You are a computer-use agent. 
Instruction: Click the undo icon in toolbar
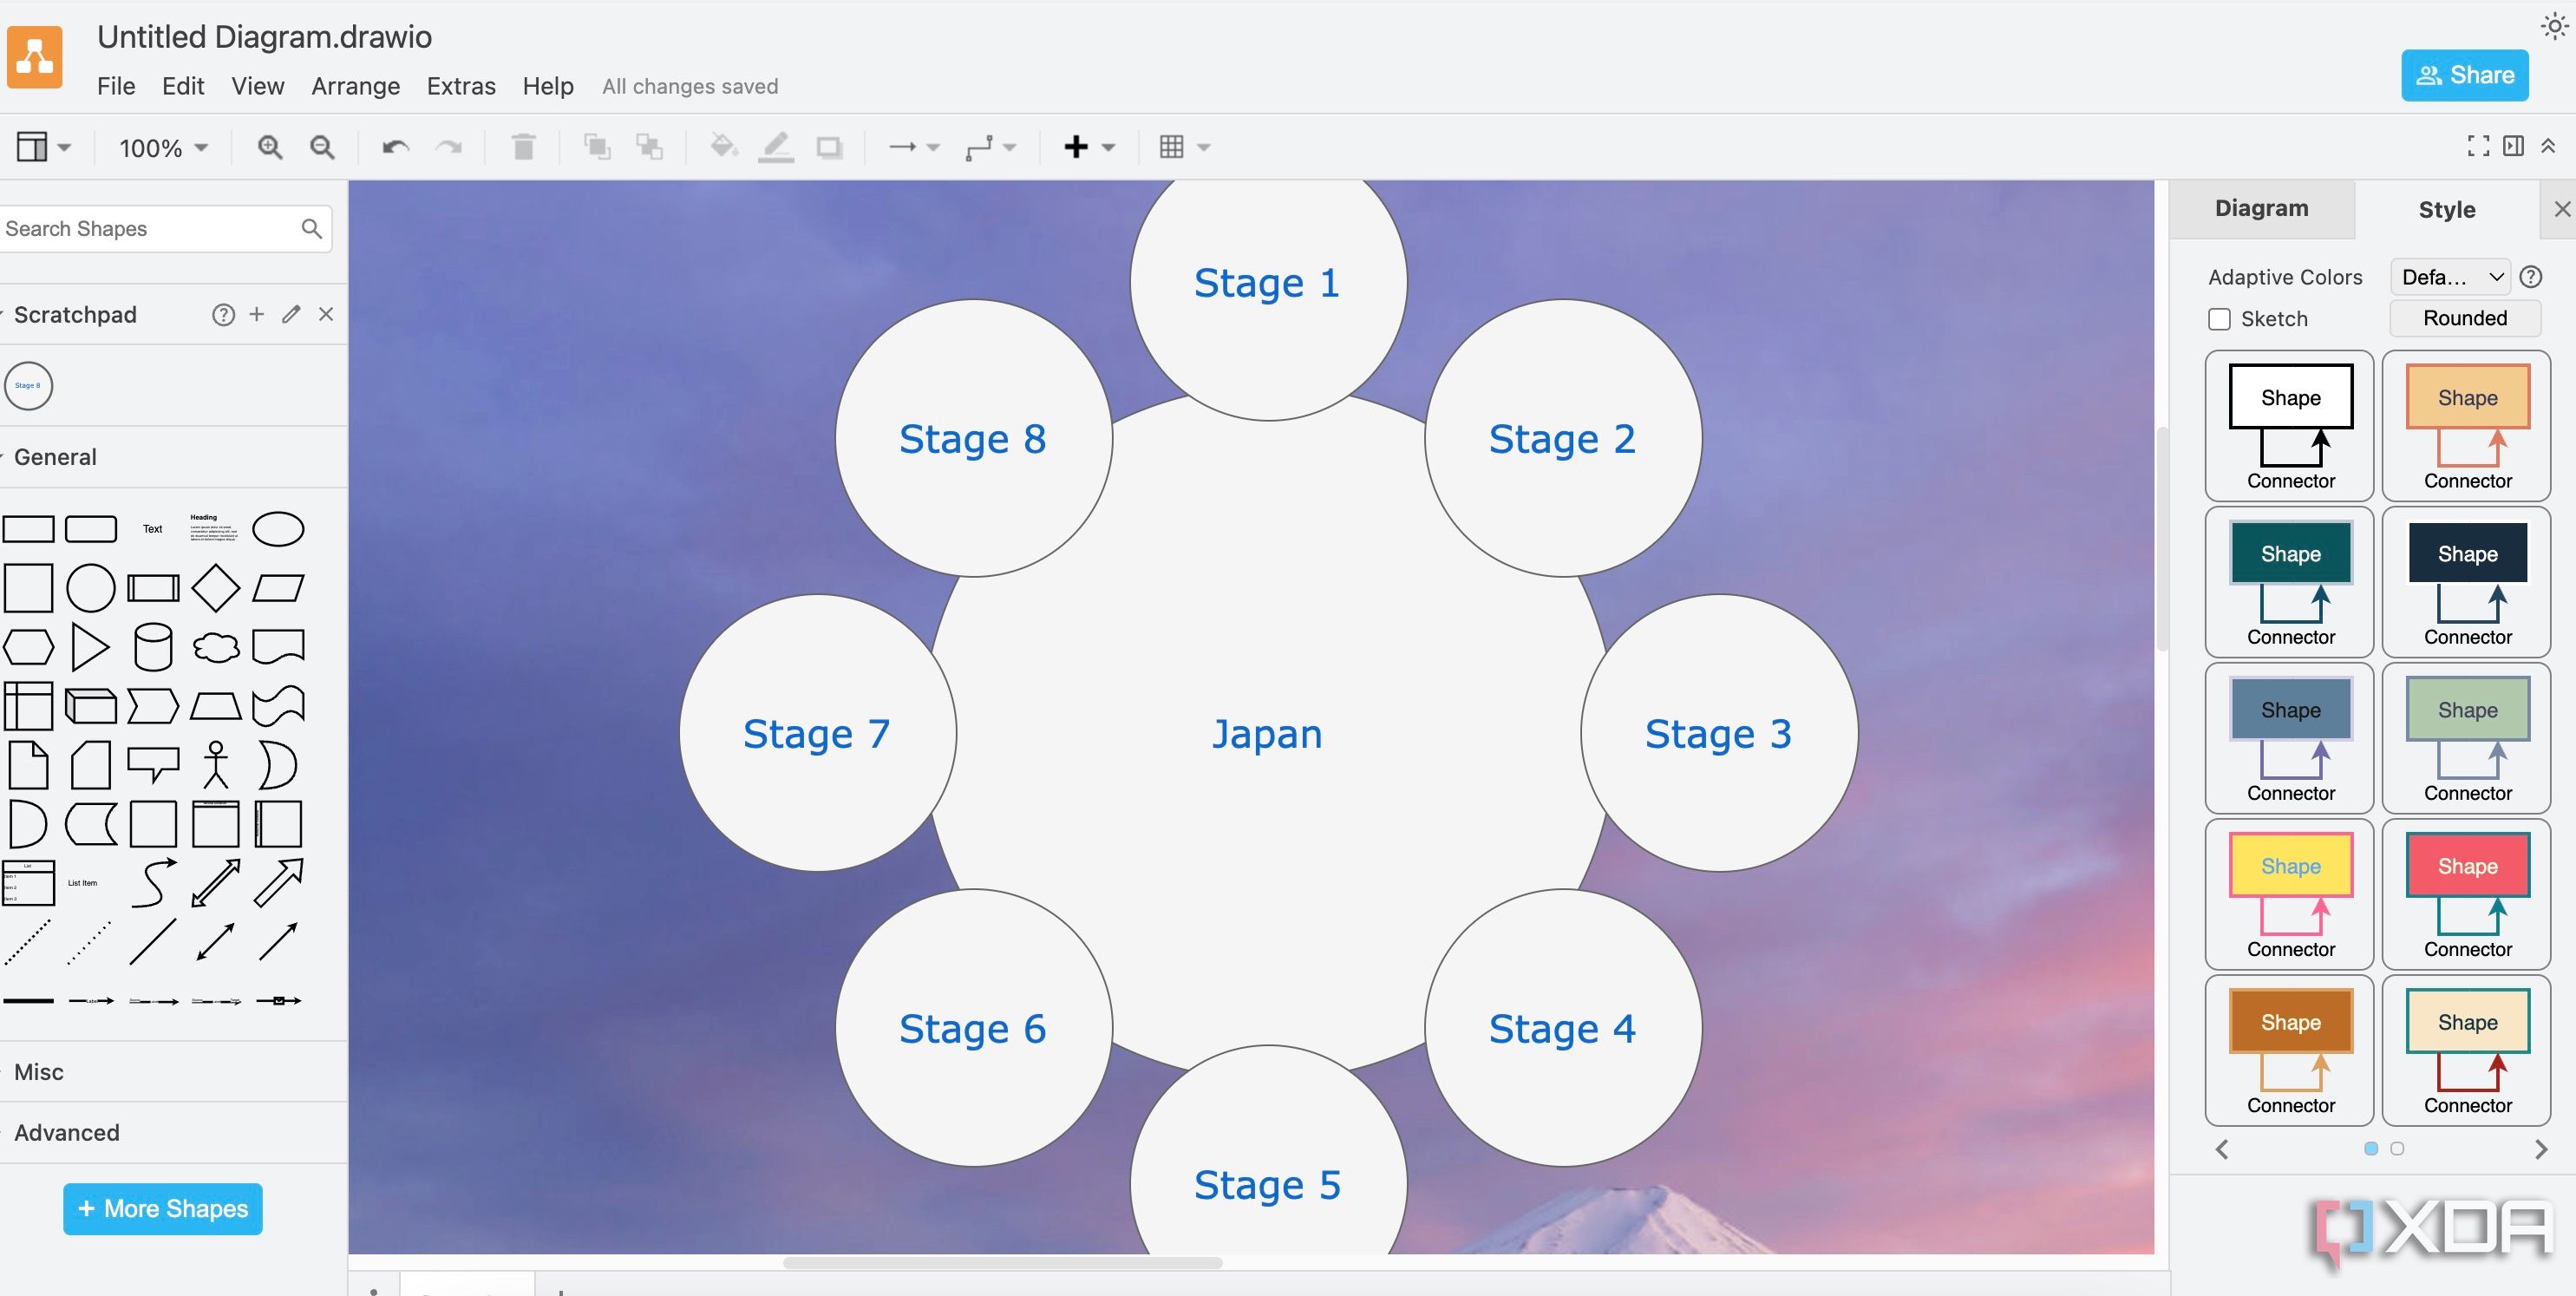[x=393, y=147]
